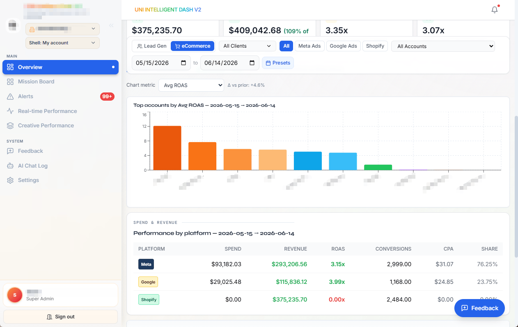Click Meta spend value $93,182.03

(227, 264)
